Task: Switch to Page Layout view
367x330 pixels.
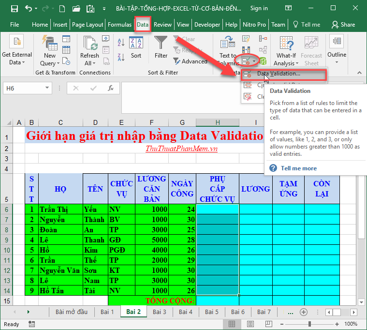Action: click(250, 324)
